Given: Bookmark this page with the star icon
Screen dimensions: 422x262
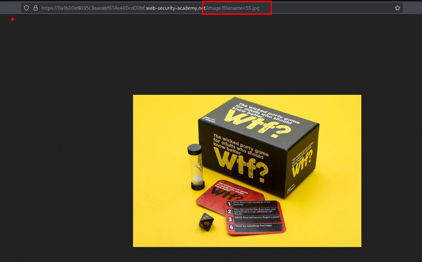Looking at the screenshot, I should (x=397, y=8).
